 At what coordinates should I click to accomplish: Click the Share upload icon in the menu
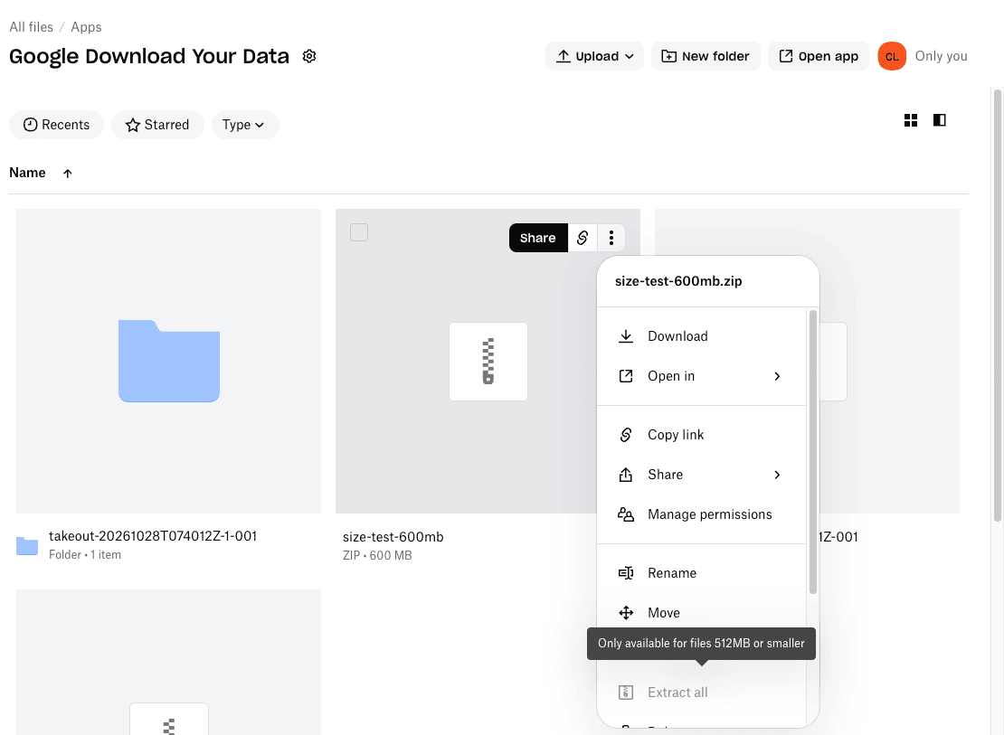[626, 475]
